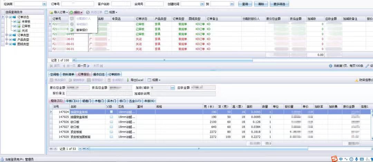Click the 导出Excel export icon
This screenshot has height=162, width=373.
point(128,80)
